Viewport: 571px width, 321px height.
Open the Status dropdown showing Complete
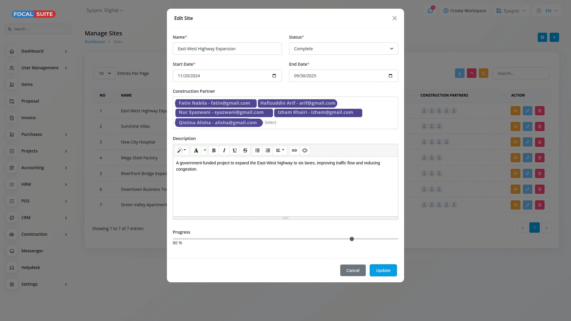click(x=343, y=49)
